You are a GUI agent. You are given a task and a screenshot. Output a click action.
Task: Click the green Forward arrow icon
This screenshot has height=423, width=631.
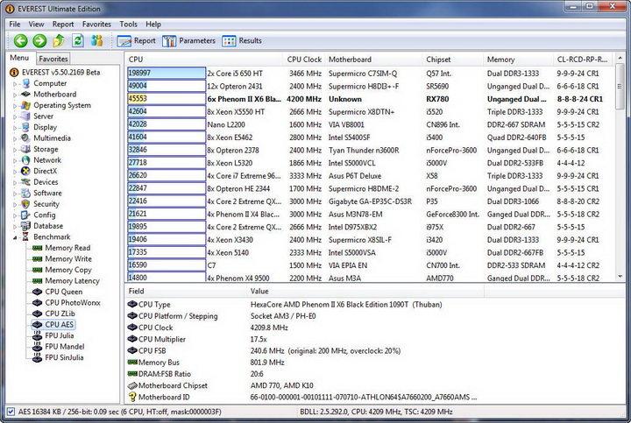pyautogui.click(x=39, y=40)
